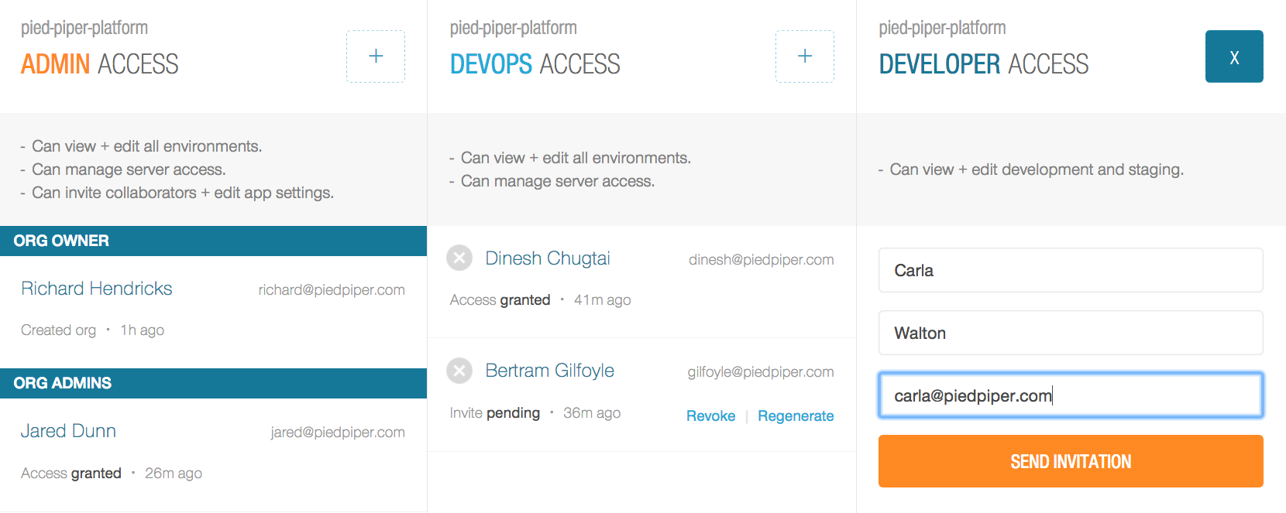The image size is (1286, 513).
Task: Open Jared Dunn's name link
Action: (x=68, y=431)
